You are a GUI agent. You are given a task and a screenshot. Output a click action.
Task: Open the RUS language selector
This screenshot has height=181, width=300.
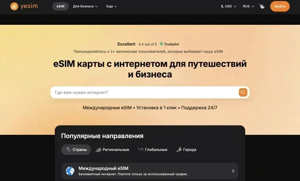248,6
